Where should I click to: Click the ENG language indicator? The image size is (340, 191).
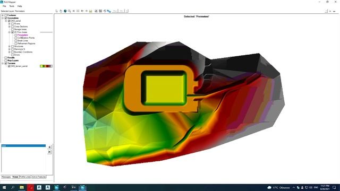(x=316, y=187)
